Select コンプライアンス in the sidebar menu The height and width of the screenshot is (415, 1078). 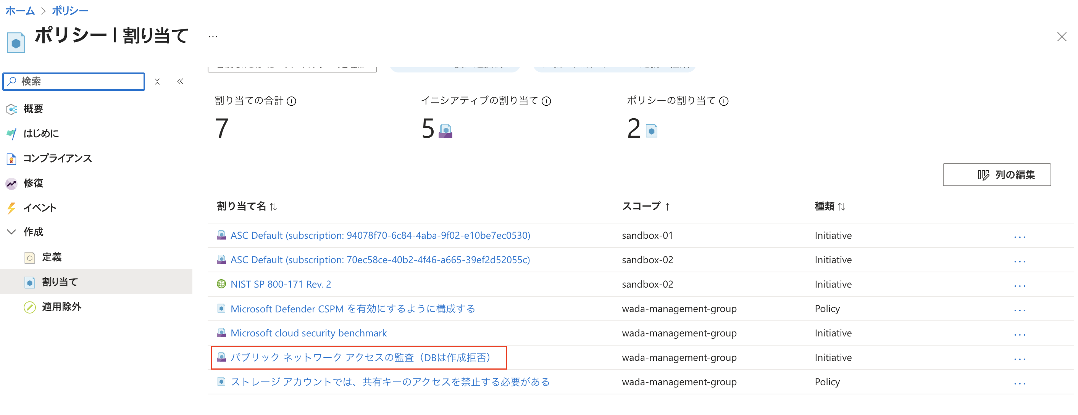tap(57, 159)
